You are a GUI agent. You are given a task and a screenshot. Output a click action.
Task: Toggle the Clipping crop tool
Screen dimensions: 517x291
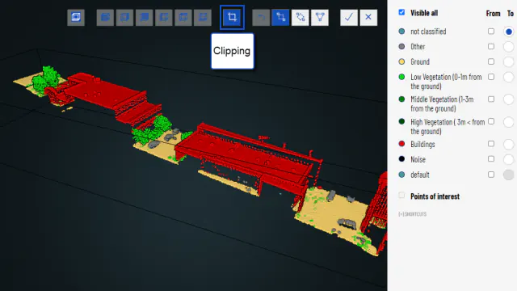(x=232, y=17)
